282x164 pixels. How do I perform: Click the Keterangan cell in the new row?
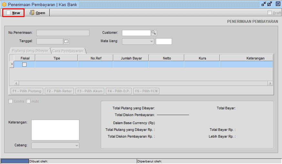coord(246,64)
